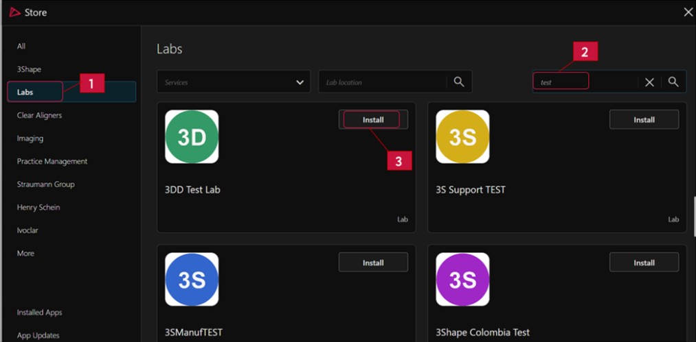This screenshot has width=696, height=342.
Task: Click the 3S Support TEST yellow icon
Action: (x=462, y=137)
